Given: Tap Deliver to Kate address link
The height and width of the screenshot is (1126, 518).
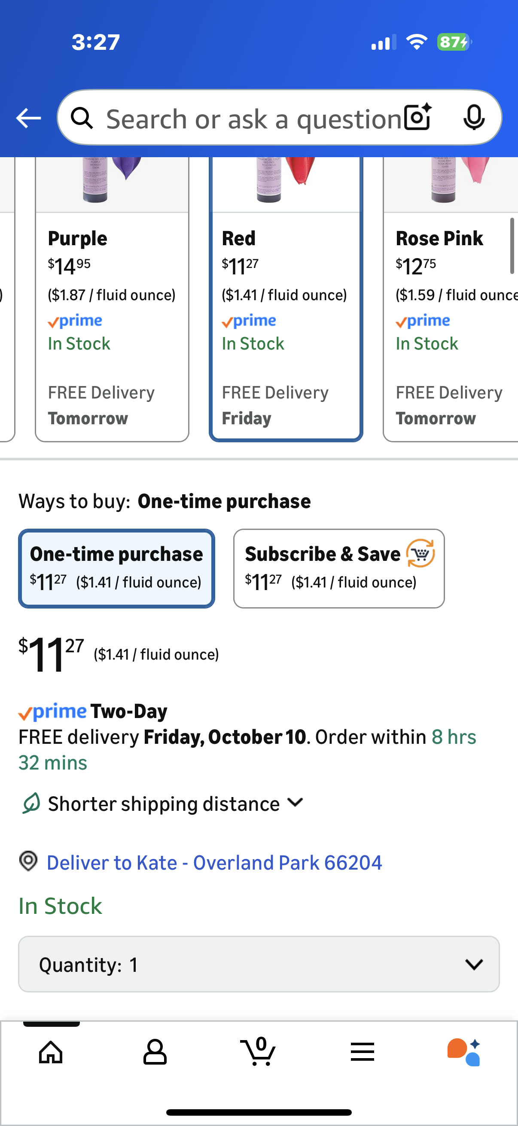Looking at the screenshot, I should 214,863.
